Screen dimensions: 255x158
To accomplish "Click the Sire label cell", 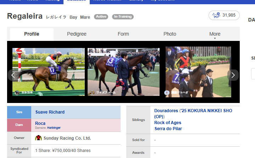I will [19, 112].
